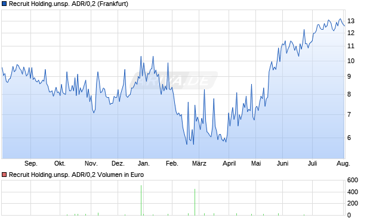Click the volume axis value 200
The width and height of the screenshot is (370, 221).
tap(353, 203)
